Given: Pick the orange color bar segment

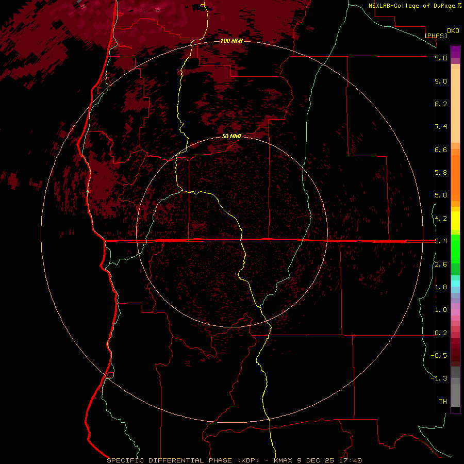Looking at the screenshot, I should point(455,178).
